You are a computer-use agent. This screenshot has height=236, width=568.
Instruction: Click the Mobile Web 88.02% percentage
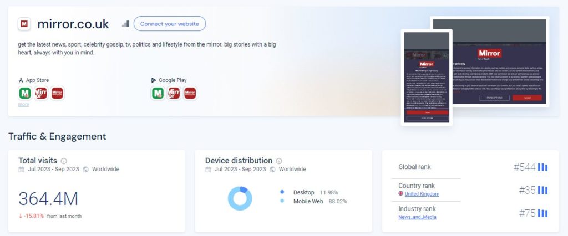(338, 201)
